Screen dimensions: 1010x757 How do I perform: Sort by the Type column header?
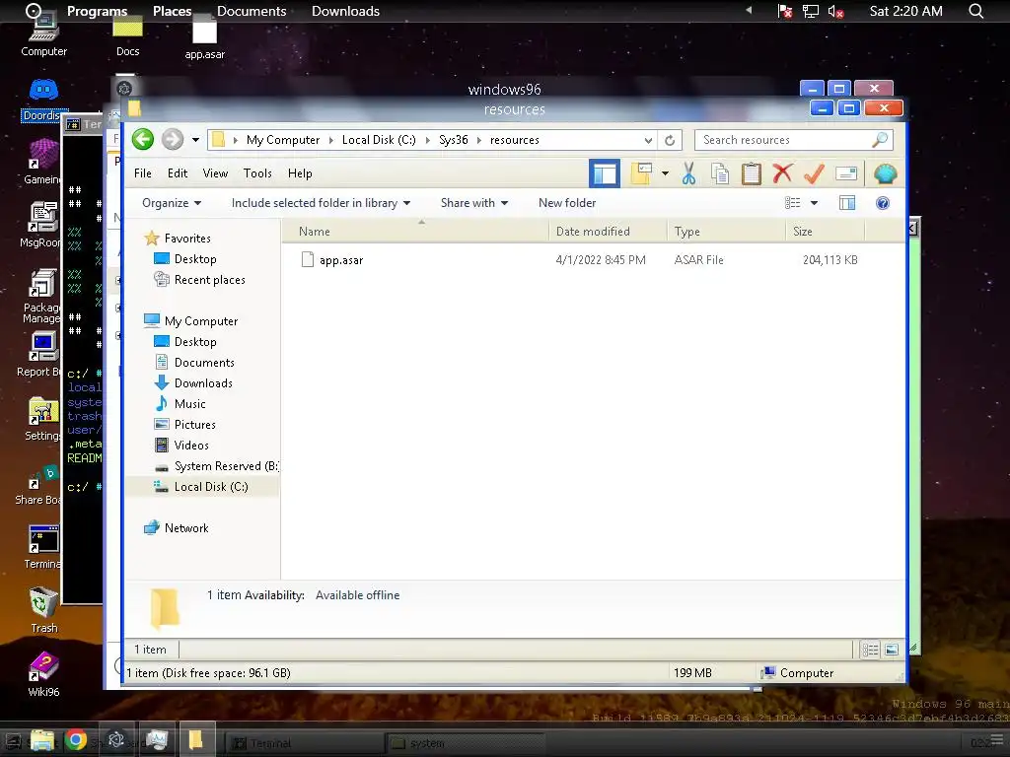(x=726, y=231)
